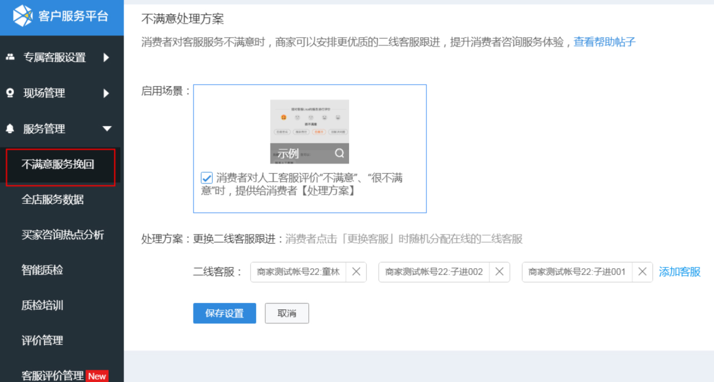This screenshot has width=714, height=382.
Task: Remove 商家测试帐号22:子进002 using its X icon
Action: pyautogui.click(x=499, y=272)
